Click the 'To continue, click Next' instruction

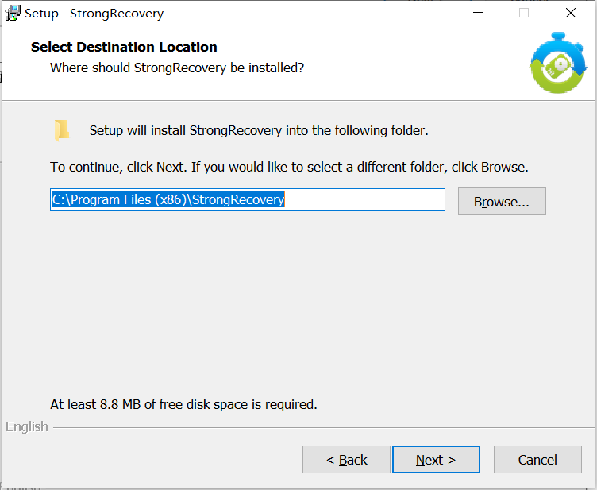click(x=289, y=167)
